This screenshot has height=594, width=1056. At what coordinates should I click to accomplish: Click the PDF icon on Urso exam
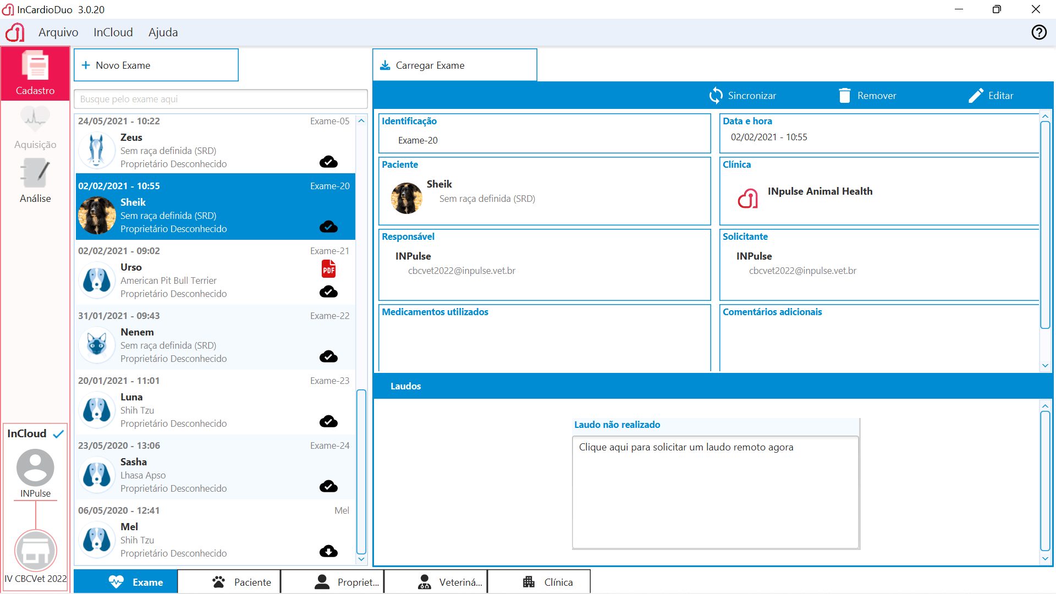click(328, 269)
